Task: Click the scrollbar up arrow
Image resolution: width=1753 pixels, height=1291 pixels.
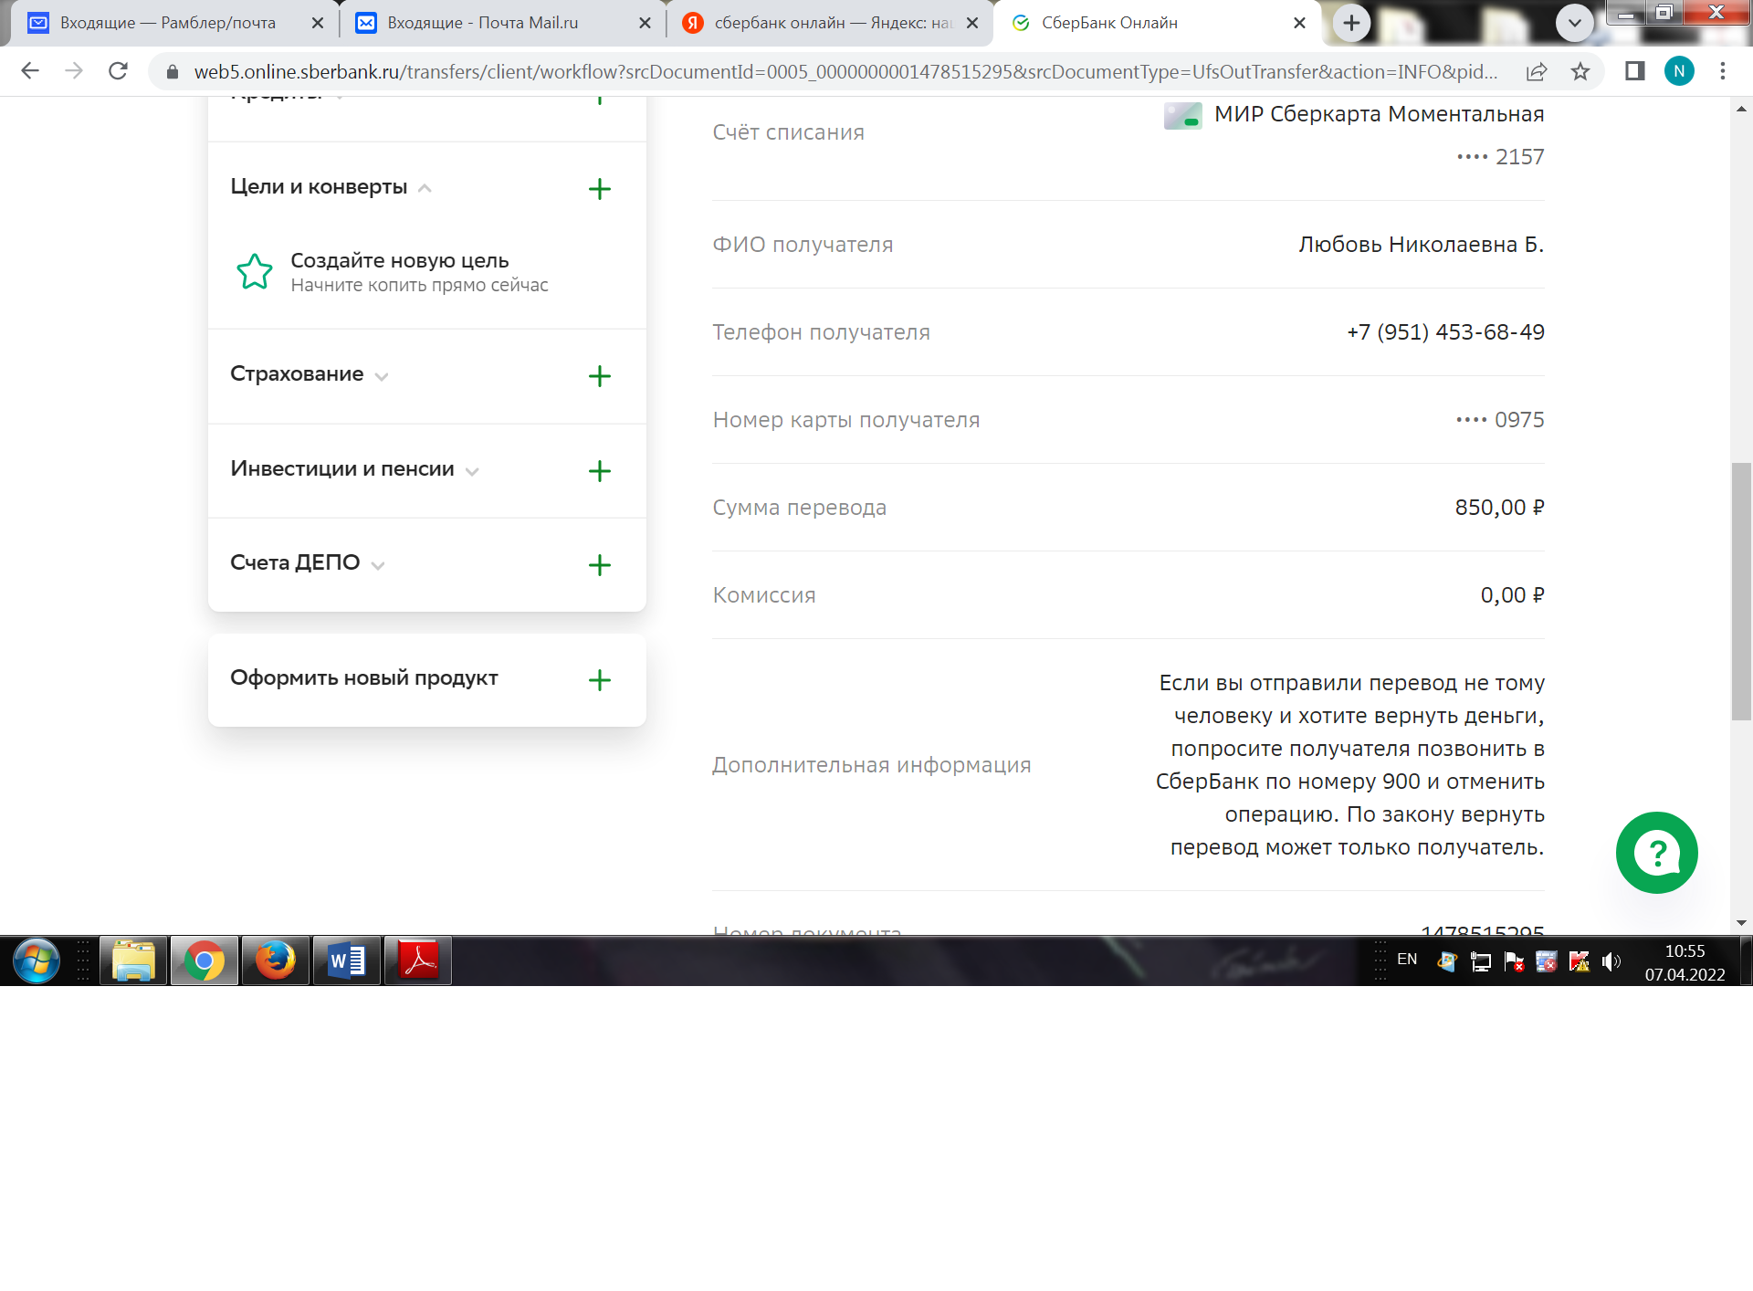Action: coord(1741,109)
